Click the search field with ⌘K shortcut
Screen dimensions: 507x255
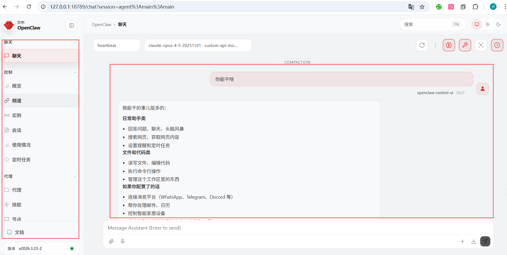point(432,24)
